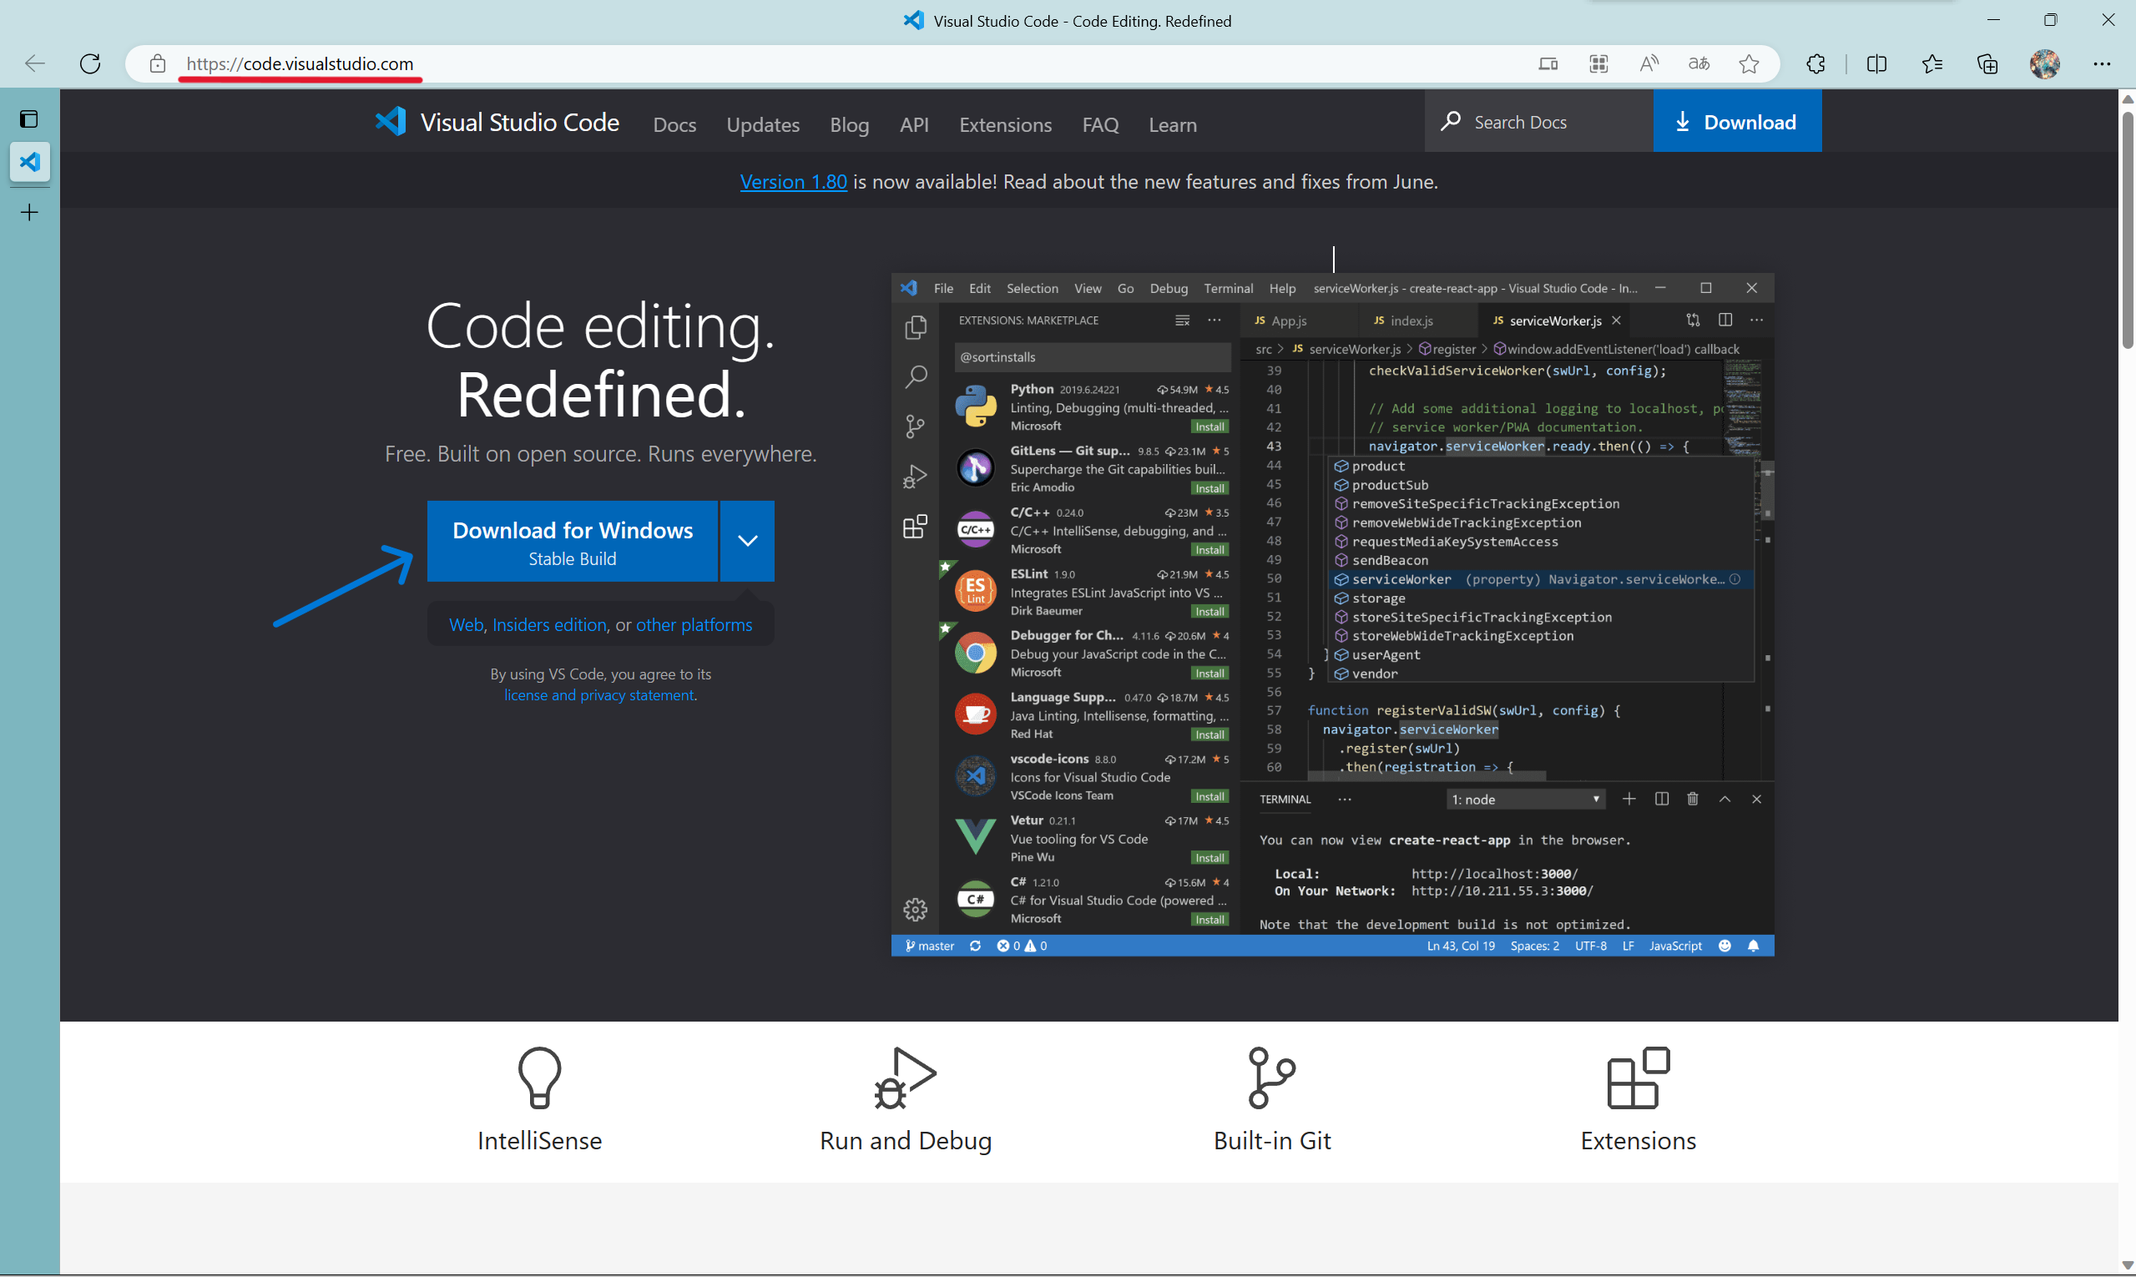
Task: Open the vertical tabs panel icon
Action: (x=29, y=119)
